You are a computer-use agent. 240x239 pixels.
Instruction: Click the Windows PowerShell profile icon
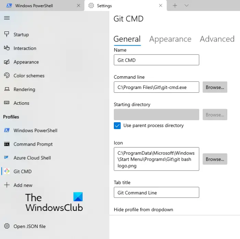click(x=7, y=130)
